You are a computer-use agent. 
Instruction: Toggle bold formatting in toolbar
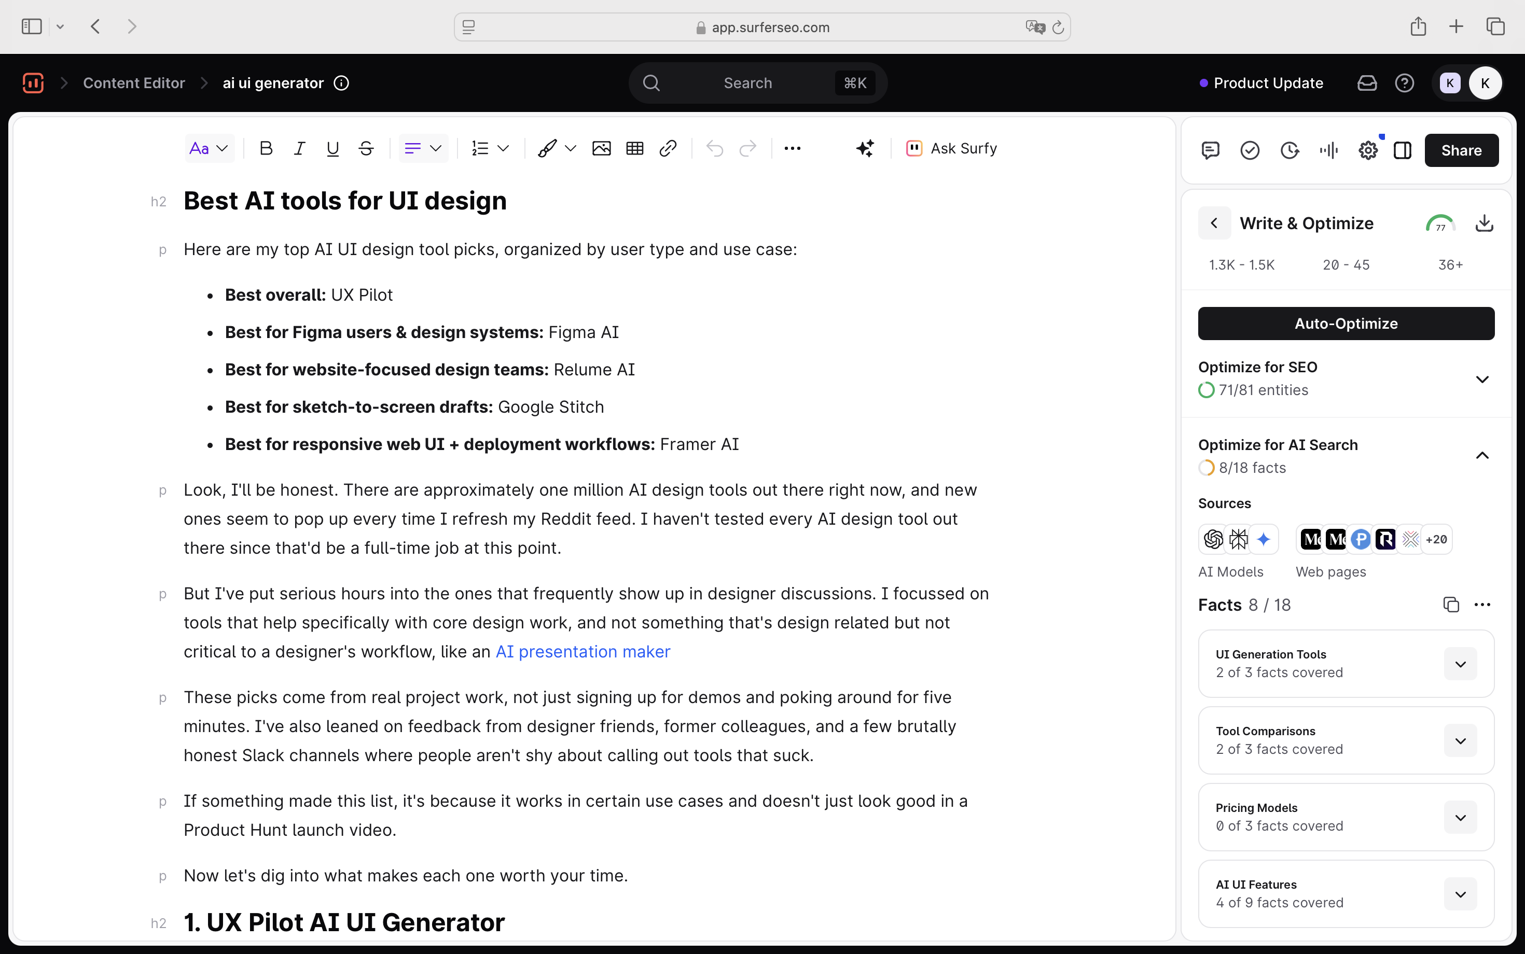click(x=266, y=148)
